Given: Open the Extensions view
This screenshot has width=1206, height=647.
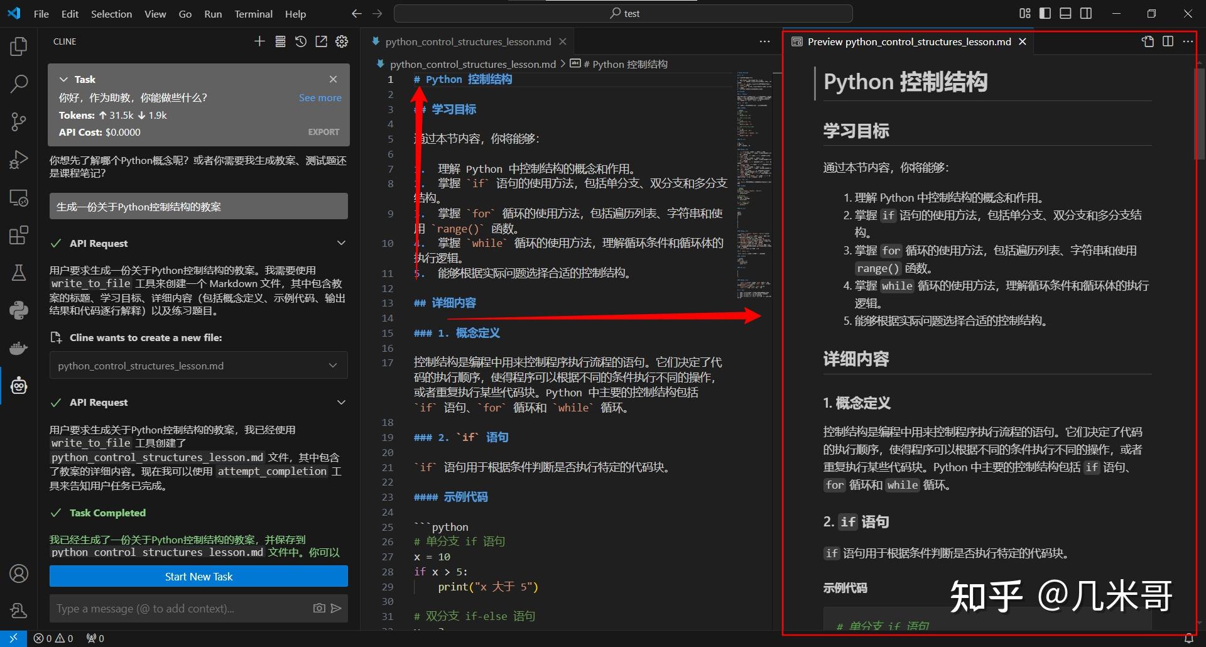Looking at the screenshot, I should (x=18, y=234).
